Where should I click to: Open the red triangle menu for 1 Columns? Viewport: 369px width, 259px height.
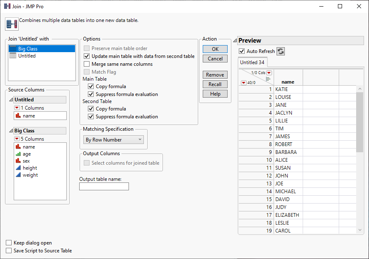click(17, 108)
